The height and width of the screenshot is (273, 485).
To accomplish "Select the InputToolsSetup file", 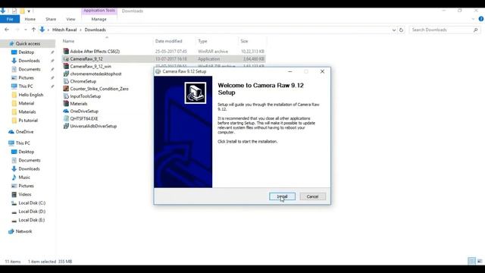I will tap(86, 96).
